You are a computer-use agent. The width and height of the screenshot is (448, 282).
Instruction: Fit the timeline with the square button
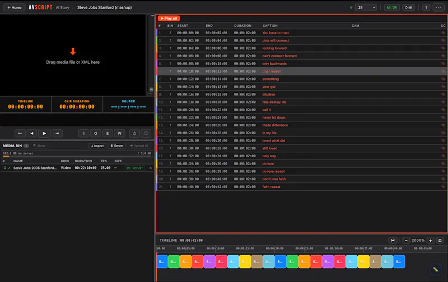(440, 241)
